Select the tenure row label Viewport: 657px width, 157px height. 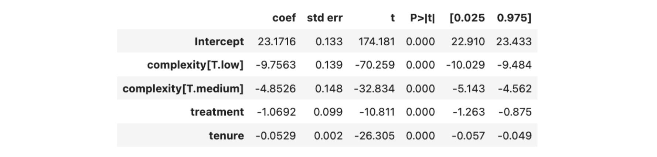(x=226, y=136)
